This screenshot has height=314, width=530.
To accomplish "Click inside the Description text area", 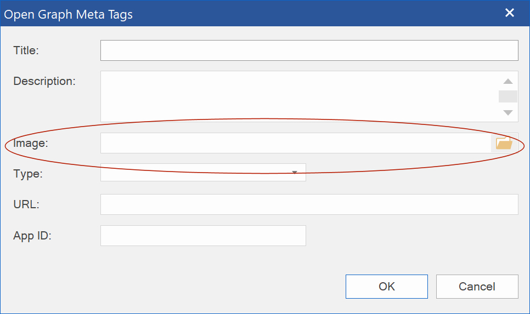I will 299,96.
